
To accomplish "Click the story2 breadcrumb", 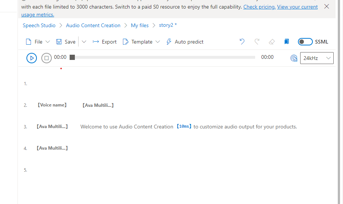I will pyautogui.click(x=168, y=25).
